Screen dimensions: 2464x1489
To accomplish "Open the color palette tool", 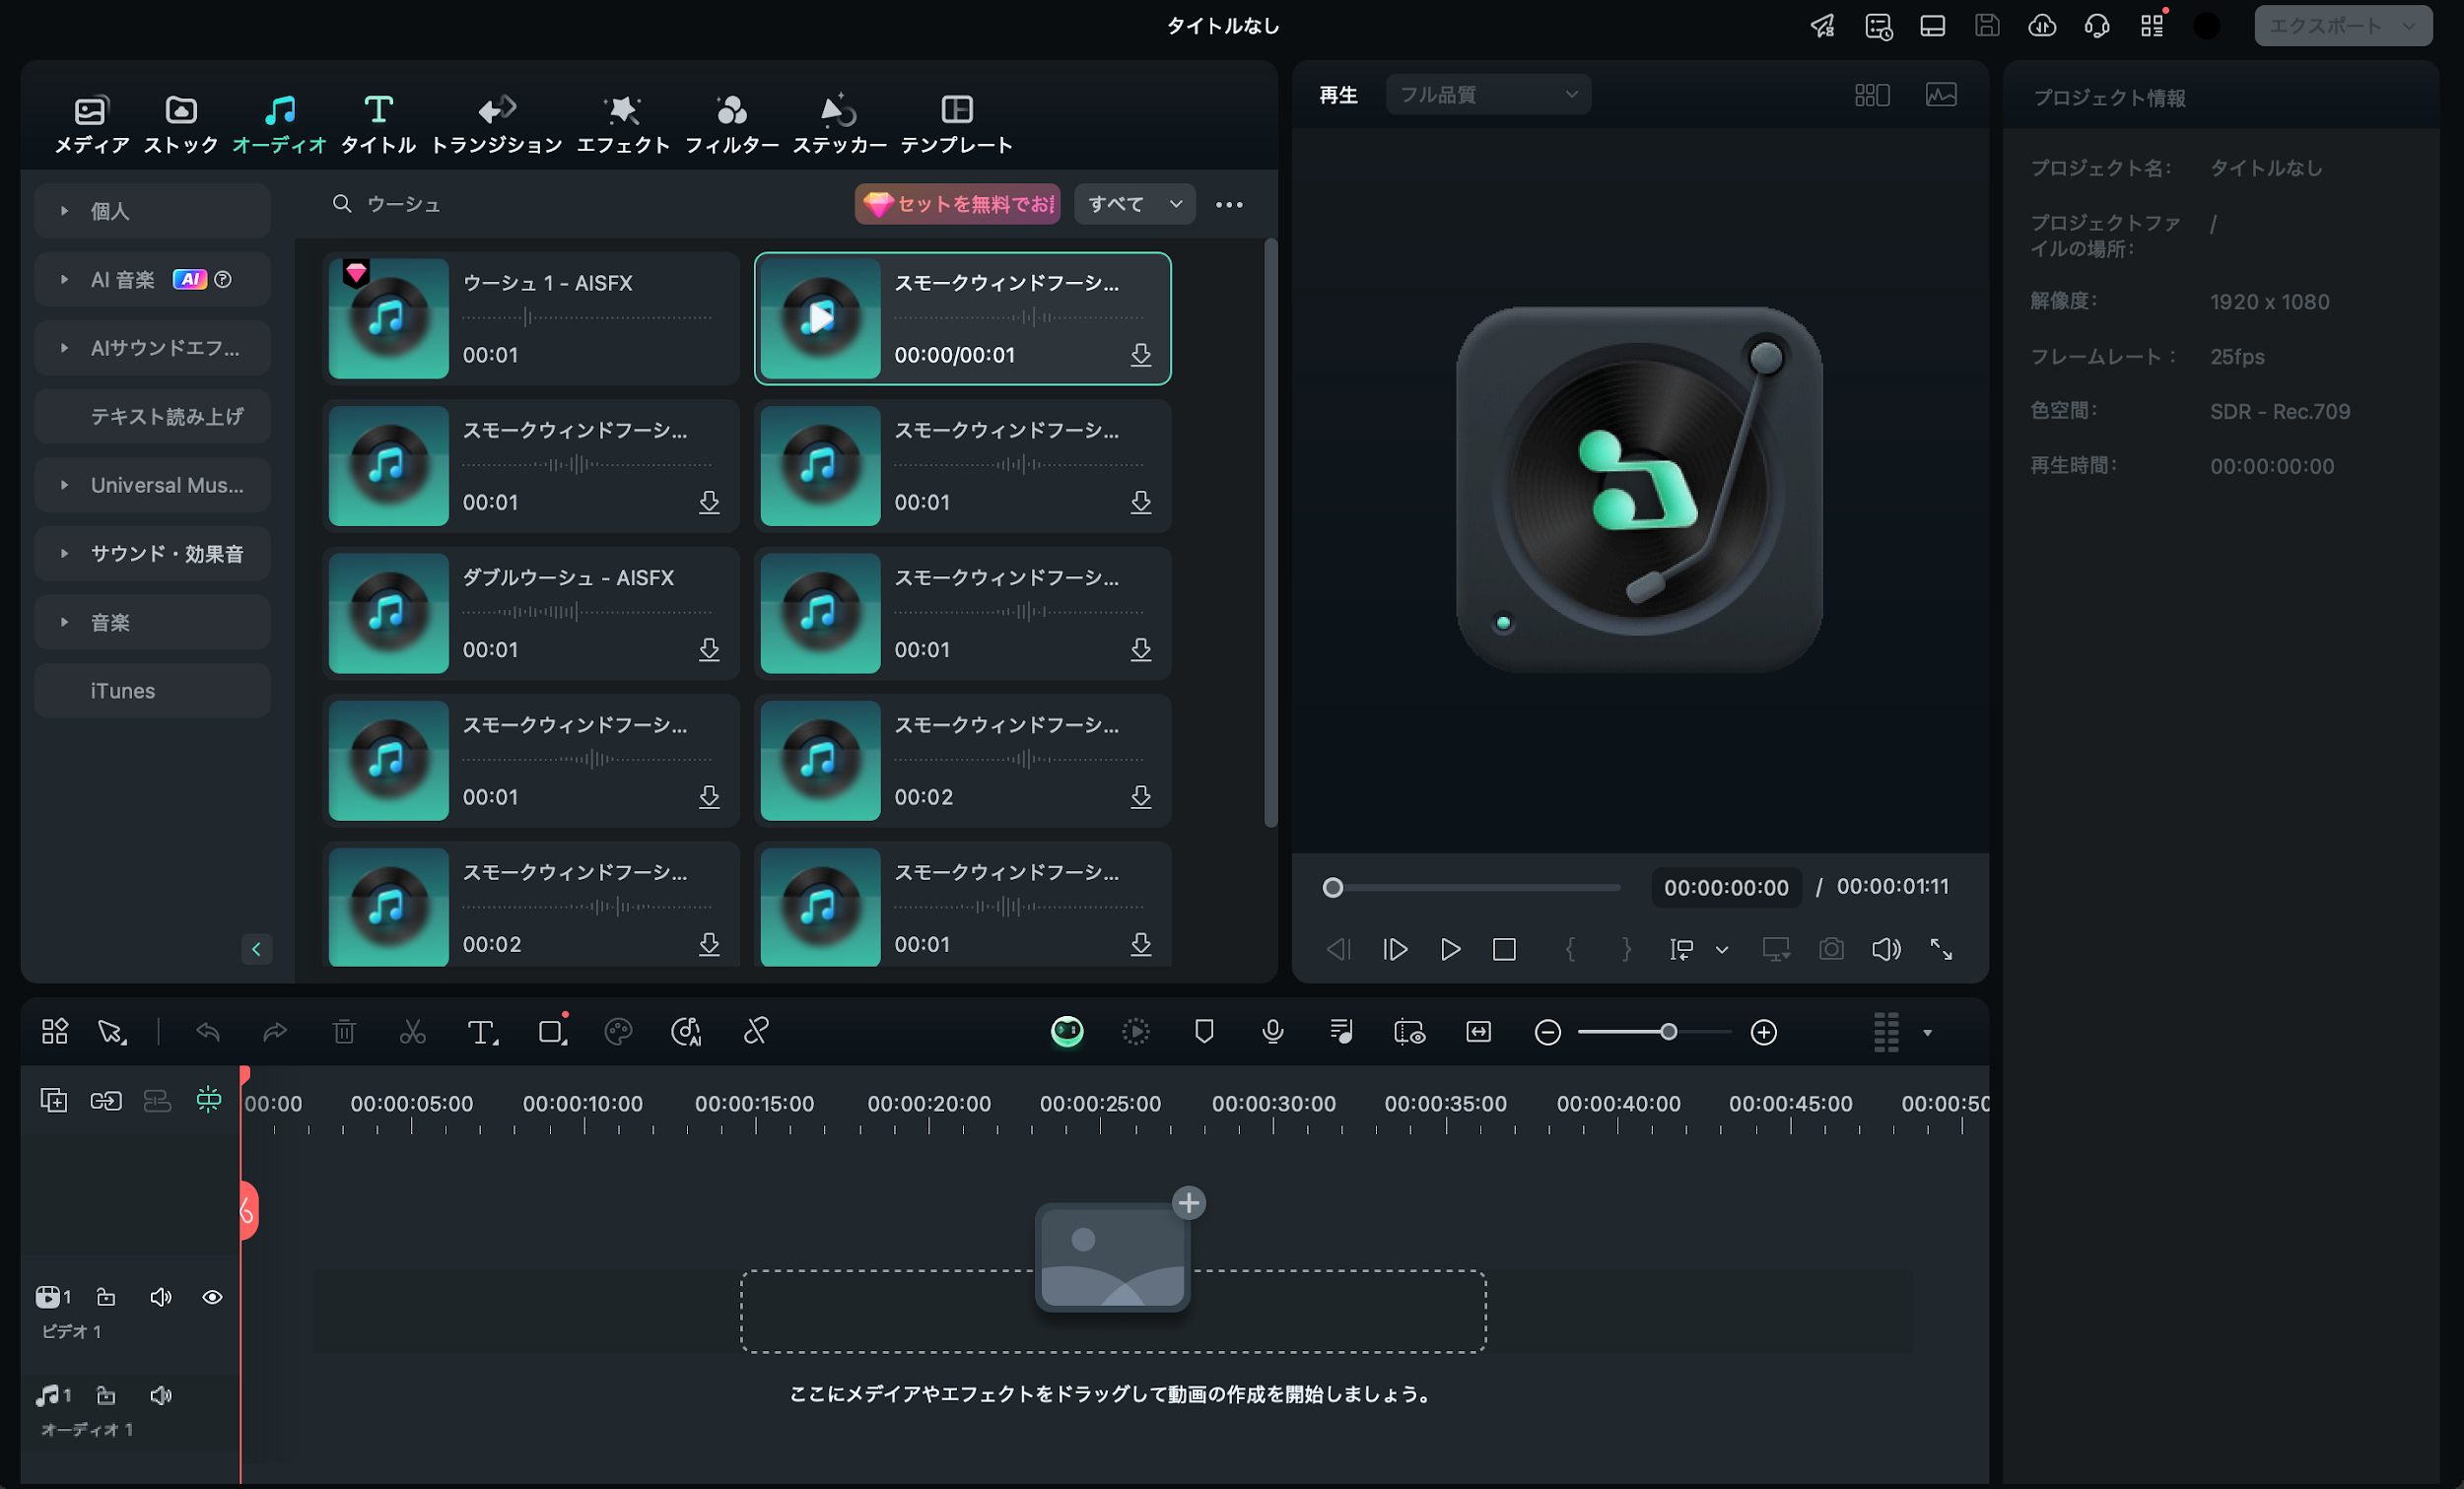I will click(x=619, y=1032).
